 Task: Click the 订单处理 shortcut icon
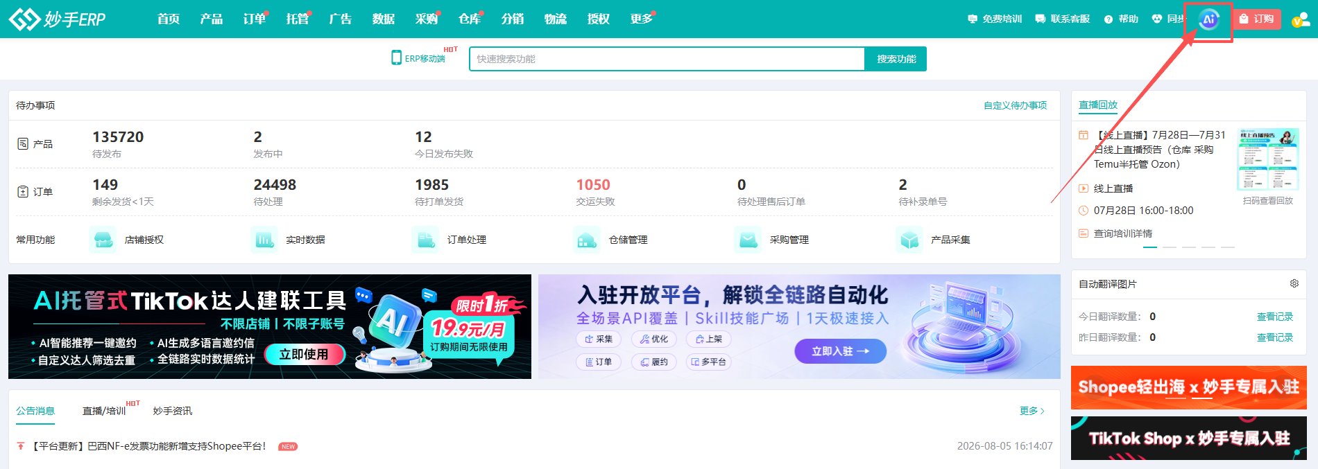[x=425, y=240]
